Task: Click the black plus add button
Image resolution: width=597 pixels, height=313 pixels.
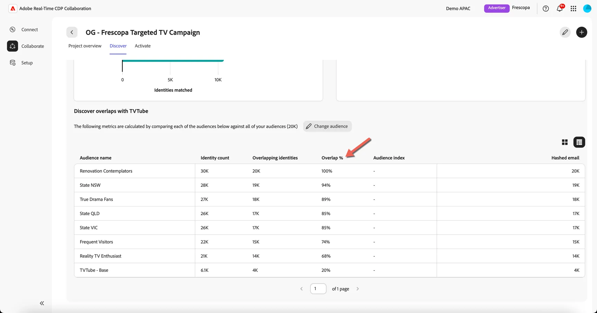Action: [x=581, y=32]
